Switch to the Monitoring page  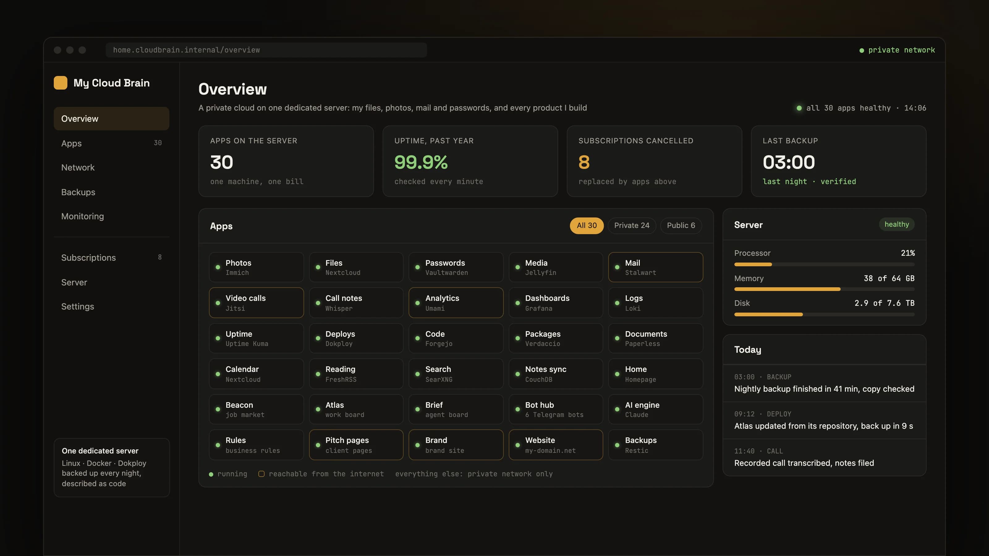tap(111, 216)
